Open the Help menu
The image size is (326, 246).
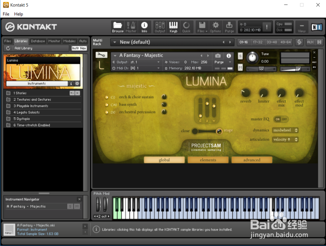pos(19,14)
